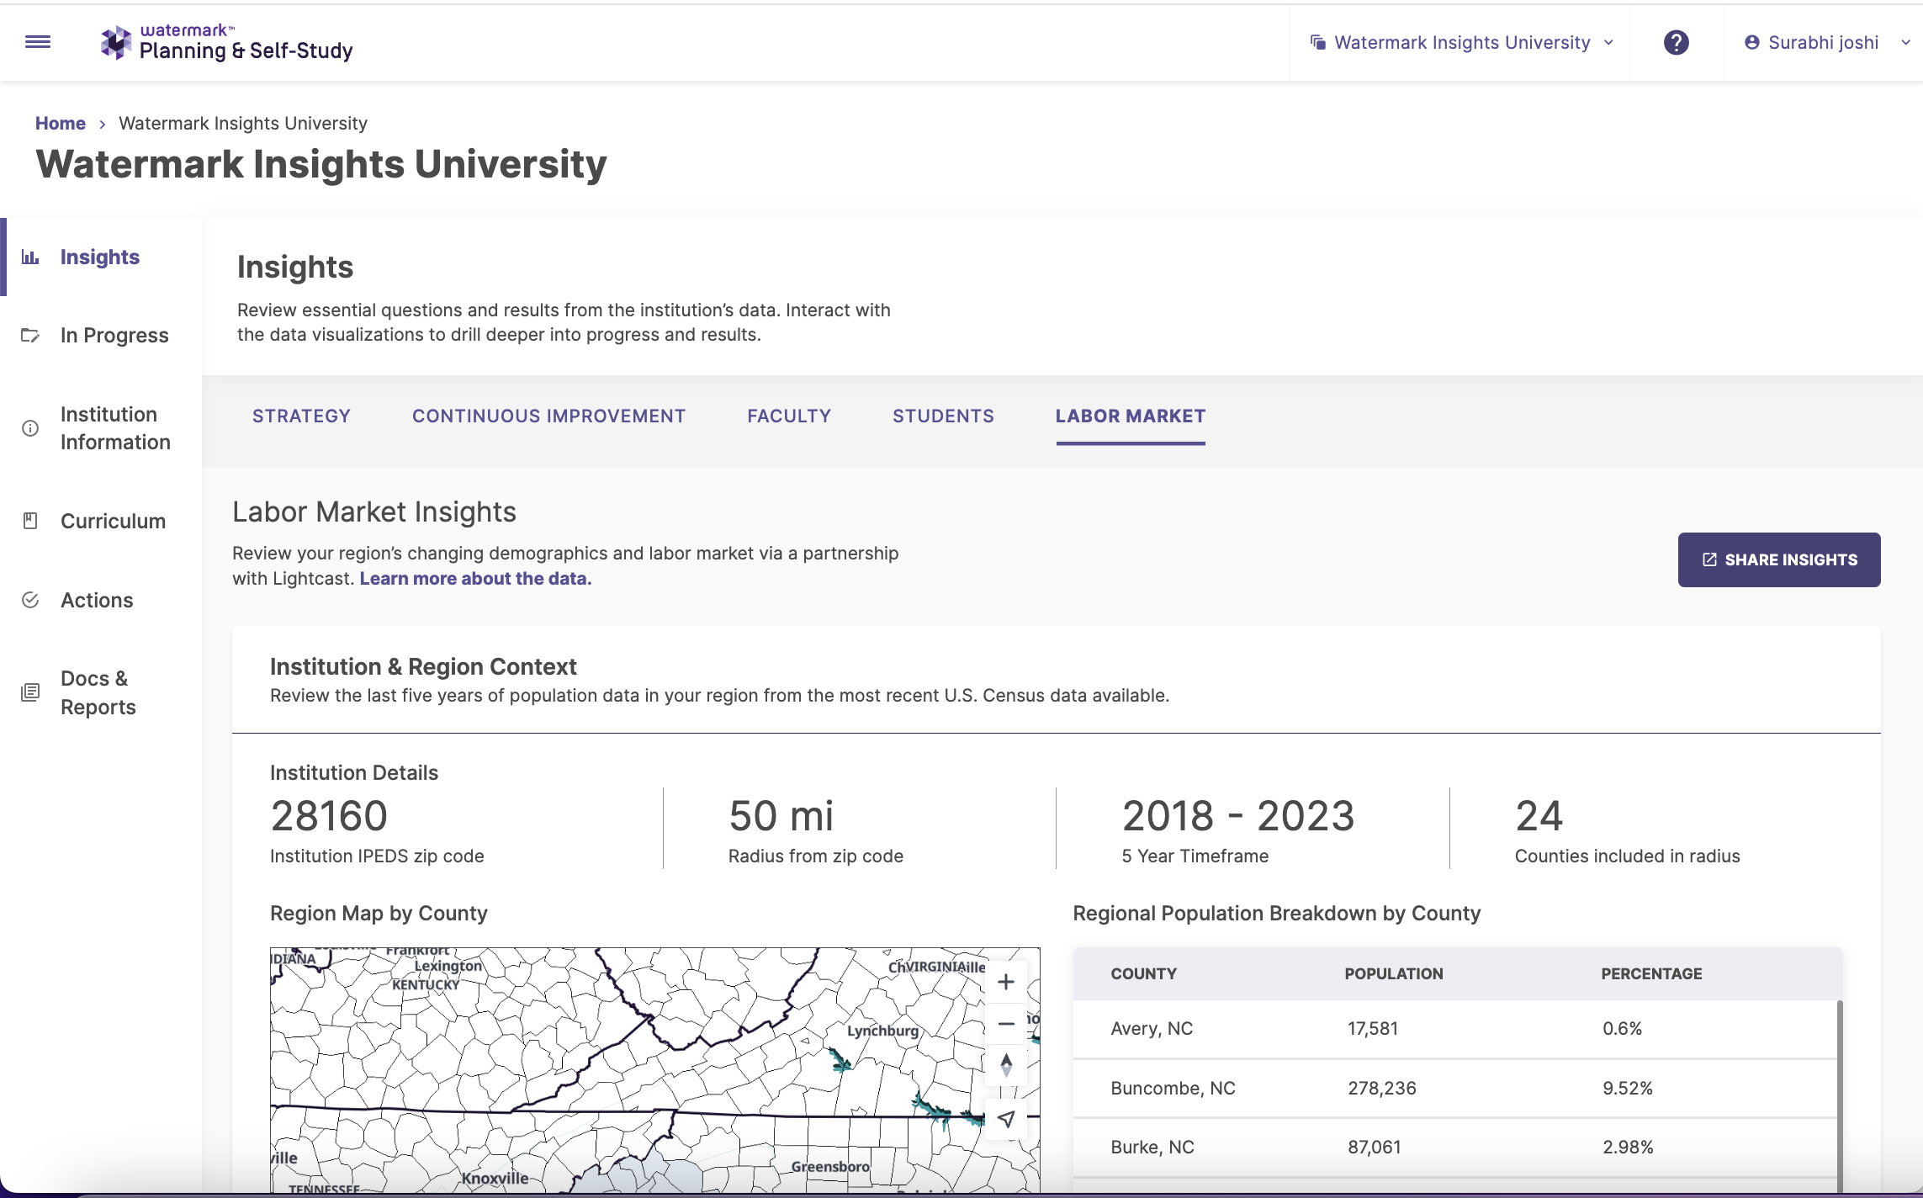Expand the institution switcher dropdown arrow
This screenshot has height=1198, width=1923.
pos(1608,43)
